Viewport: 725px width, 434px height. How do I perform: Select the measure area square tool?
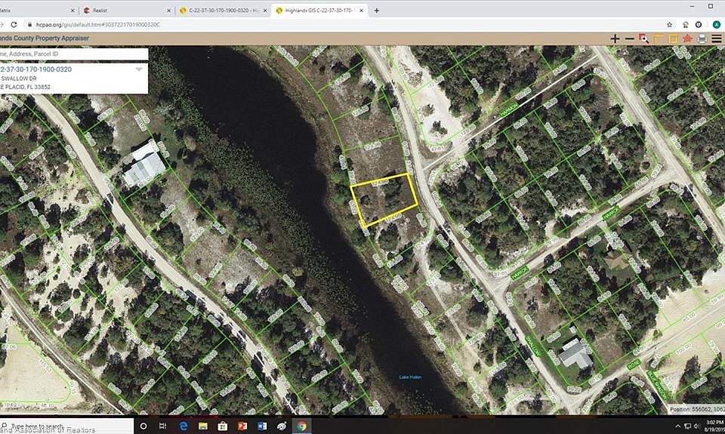pos(673,38)
